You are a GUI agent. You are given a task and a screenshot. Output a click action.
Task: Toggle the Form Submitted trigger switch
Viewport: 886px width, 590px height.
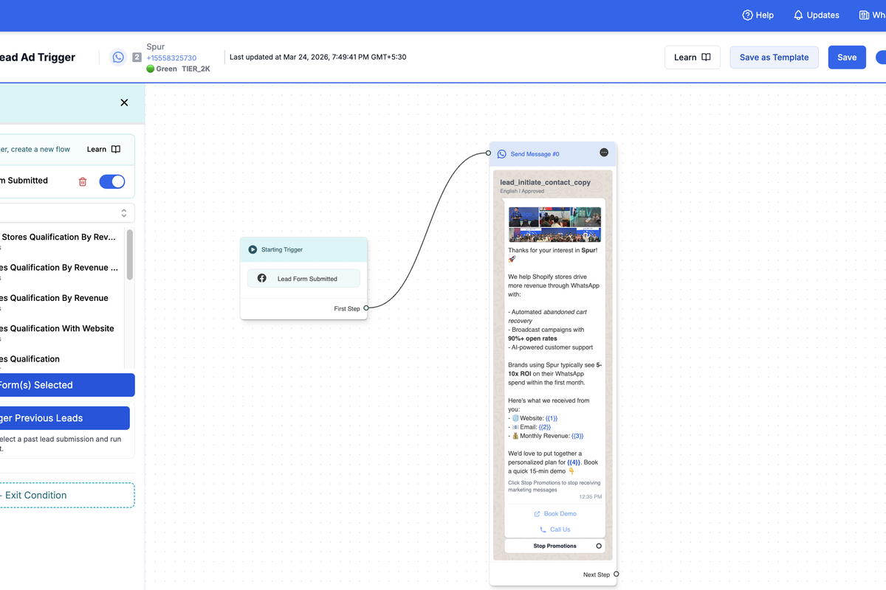click(112, 181)
